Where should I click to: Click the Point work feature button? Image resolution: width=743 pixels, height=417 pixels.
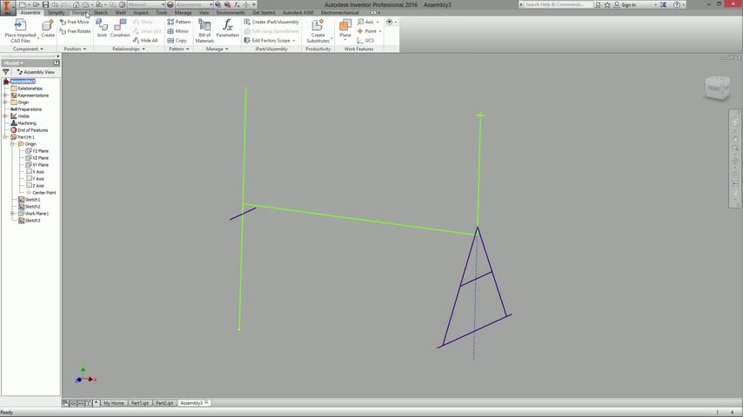367,31
